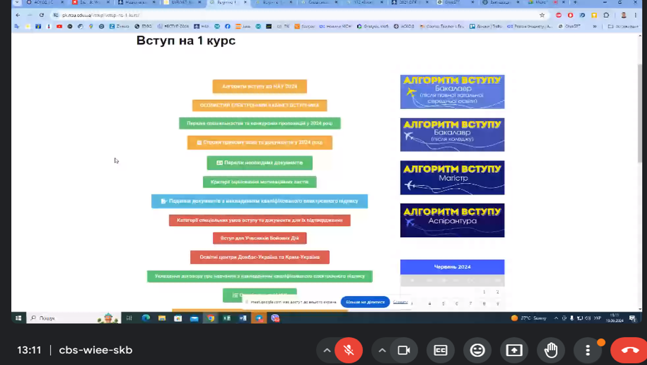647x365 pixels.
Task: Unmute the microphone in the call
Action: point(348,350)
